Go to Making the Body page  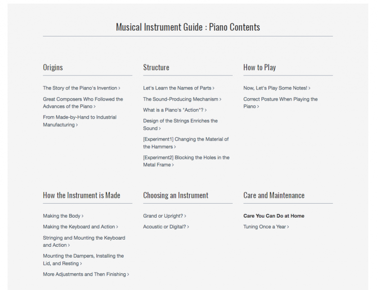63,216
